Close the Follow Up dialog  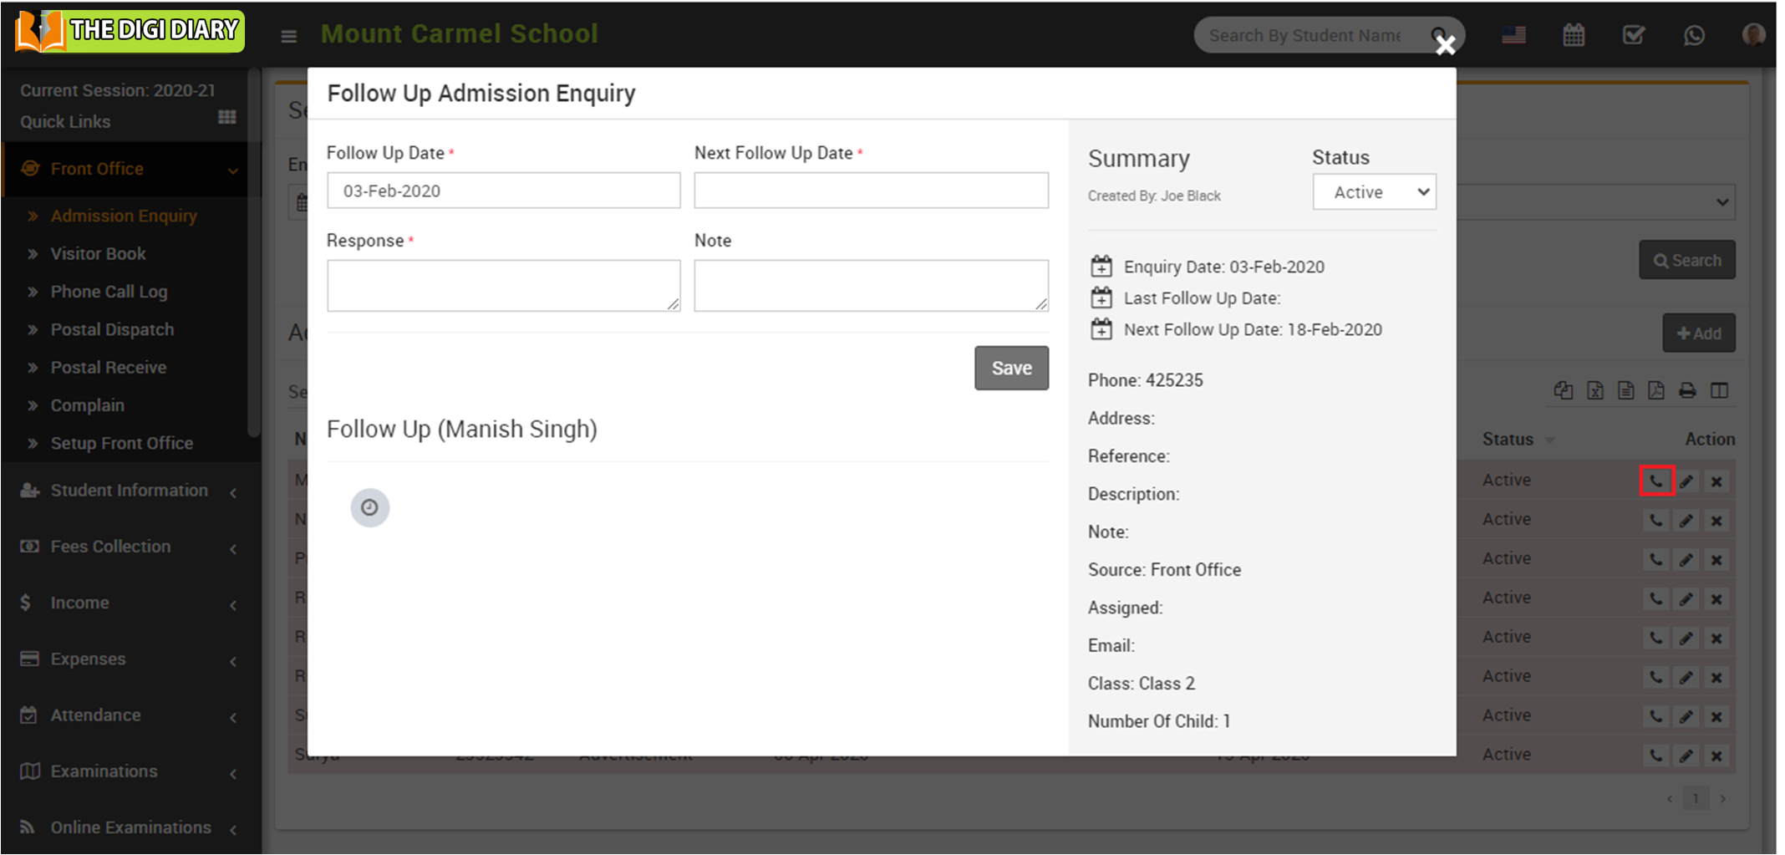tap(1445, 45)
